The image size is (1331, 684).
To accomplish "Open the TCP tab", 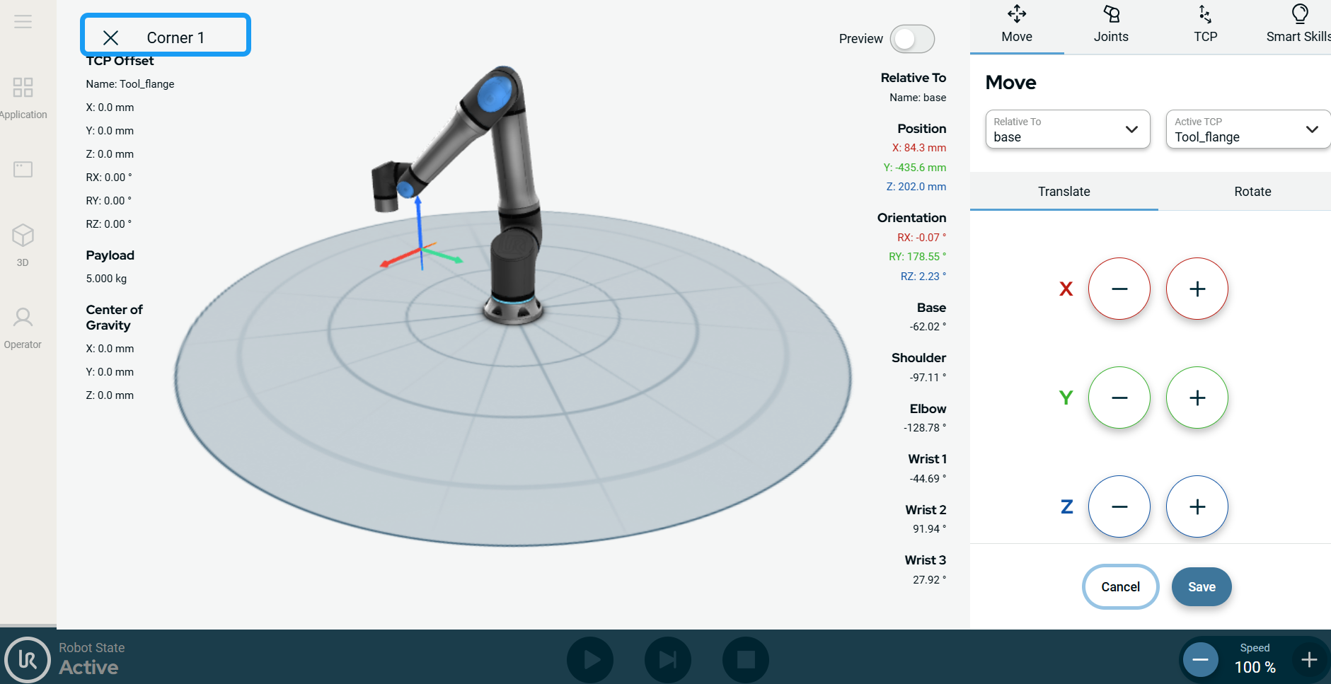I will [1205, 25].
